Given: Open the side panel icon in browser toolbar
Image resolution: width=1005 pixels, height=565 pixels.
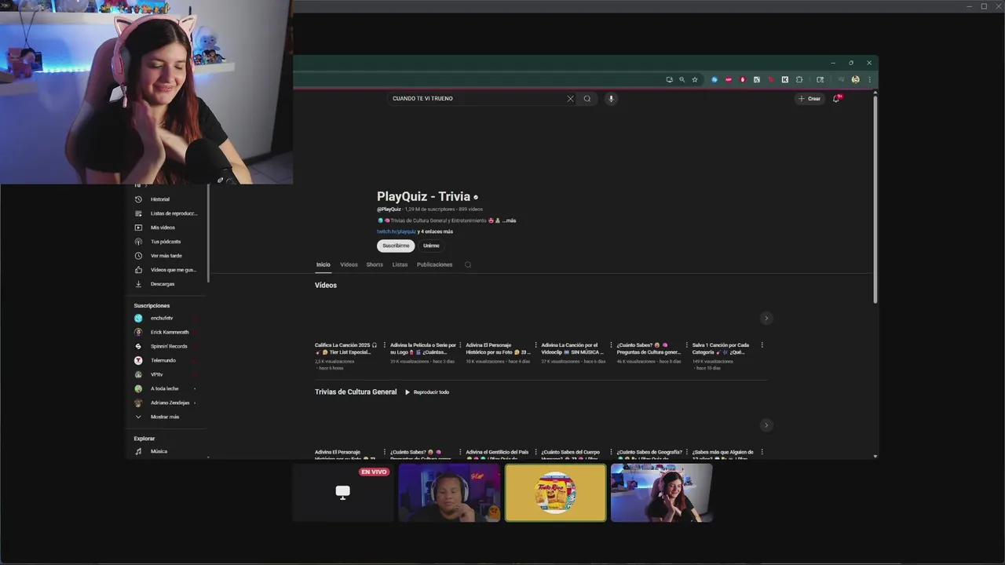Looking at the screenshot, I should pos(820,79).
